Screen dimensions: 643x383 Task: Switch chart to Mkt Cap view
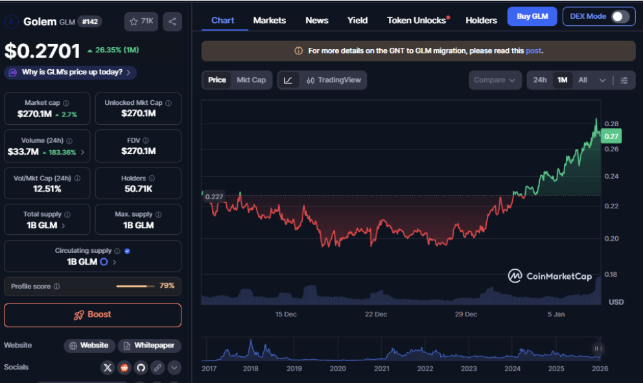tap(251, 80)
